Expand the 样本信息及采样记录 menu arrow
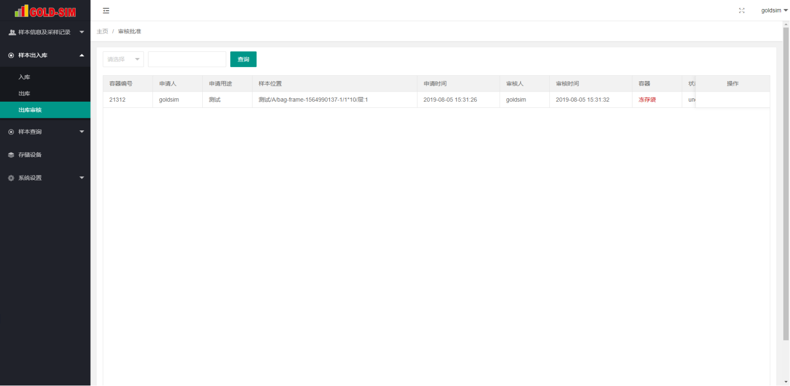 tap(81, 32)
